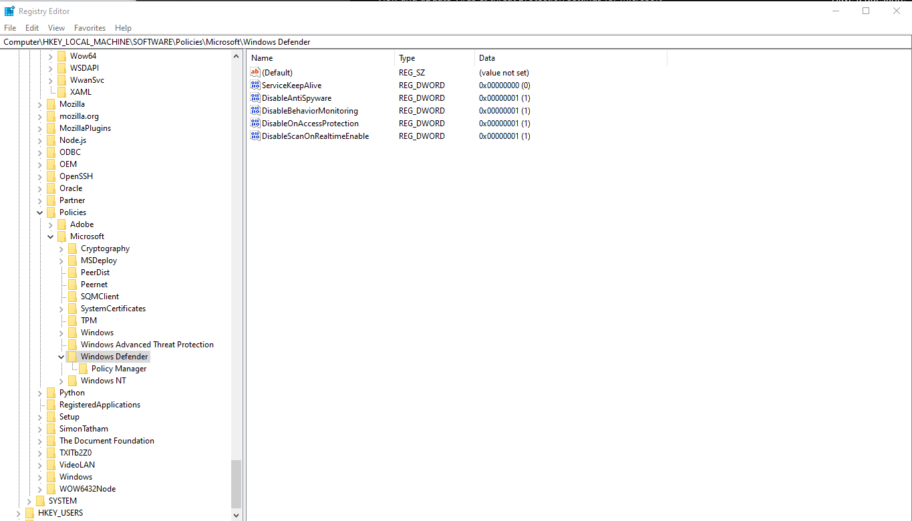Click the DWORD icon beside DisableScanOnRealtimeEnable
This screenshot has height=521, width=912.
tap(255, 136)
